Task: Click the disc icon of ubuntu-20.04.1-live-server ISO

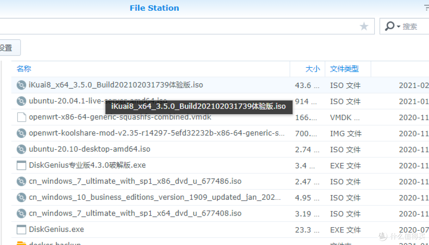Action: click(x=21, y=101)
